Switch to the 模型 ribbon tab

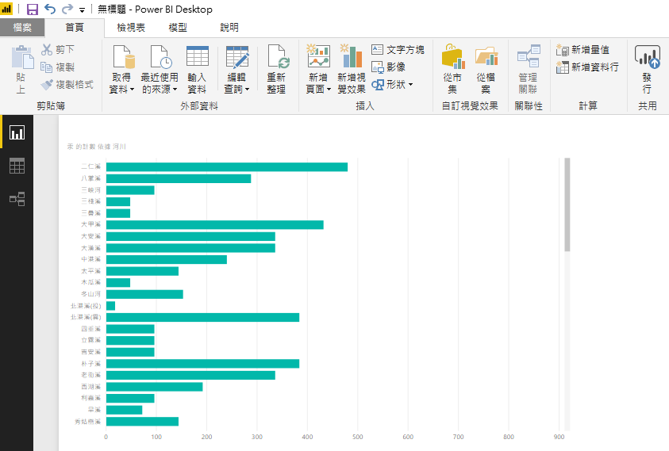(x=178, y=28)
